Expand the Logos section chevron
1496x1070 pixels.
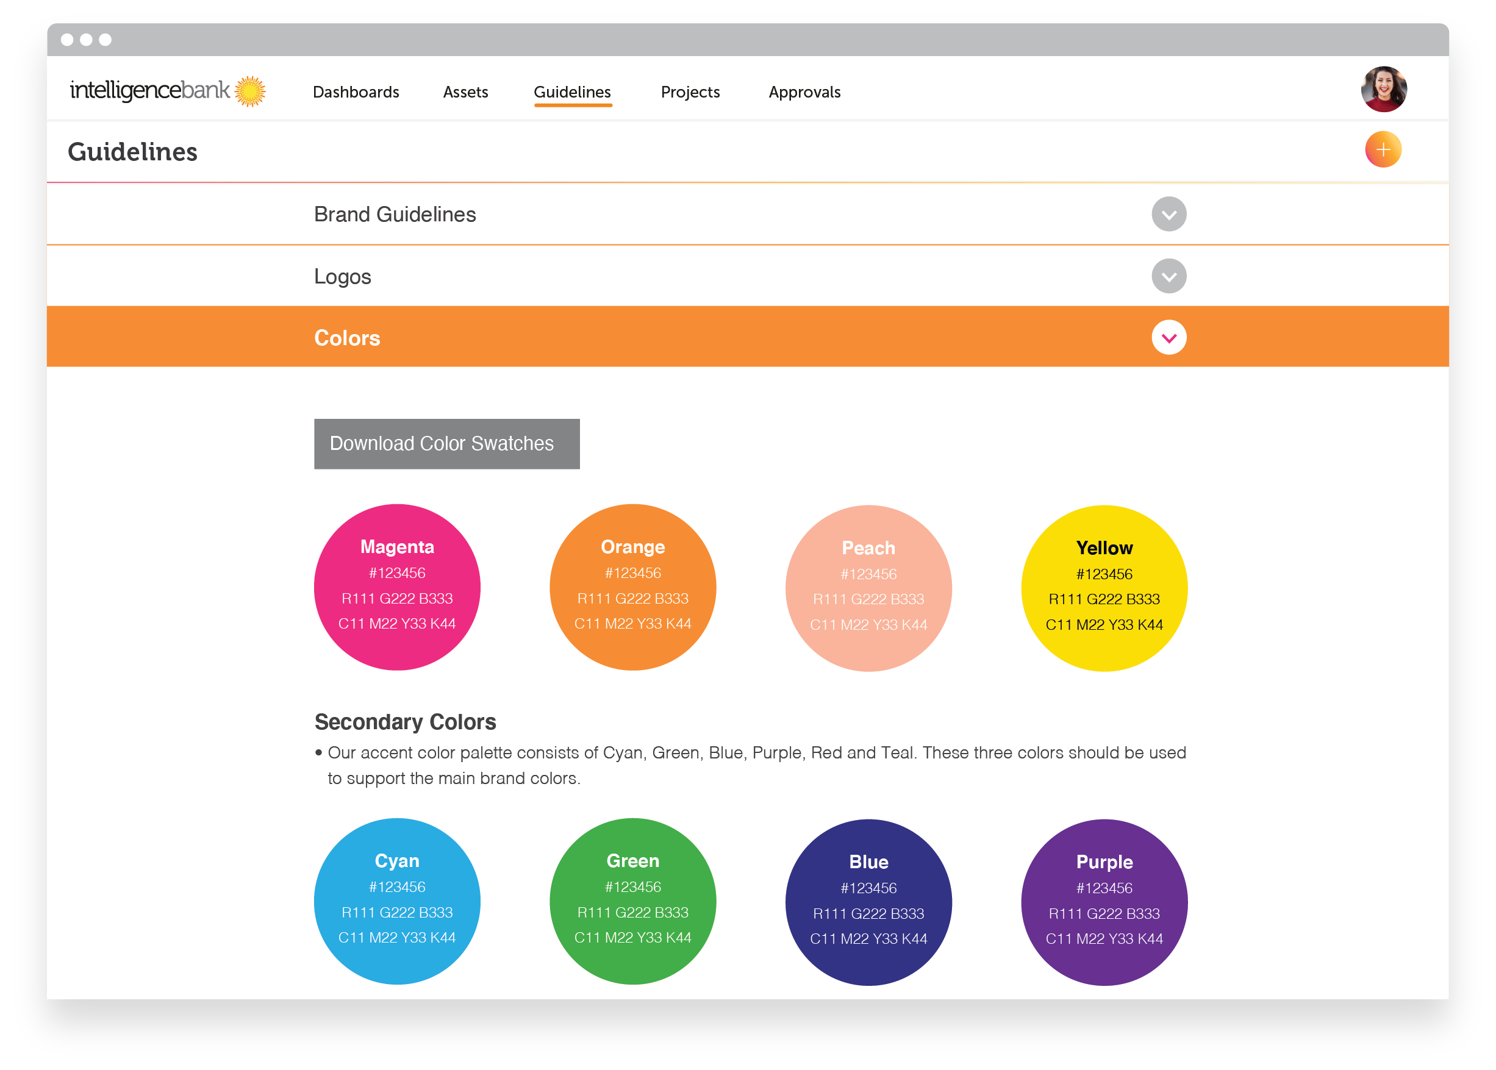1168,276
